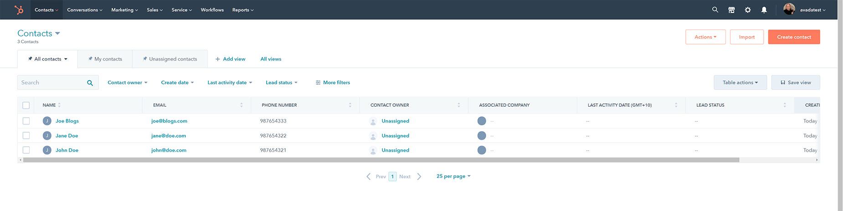Check the John Doe row checkbox
843x211 pixels.
(26, 150)
